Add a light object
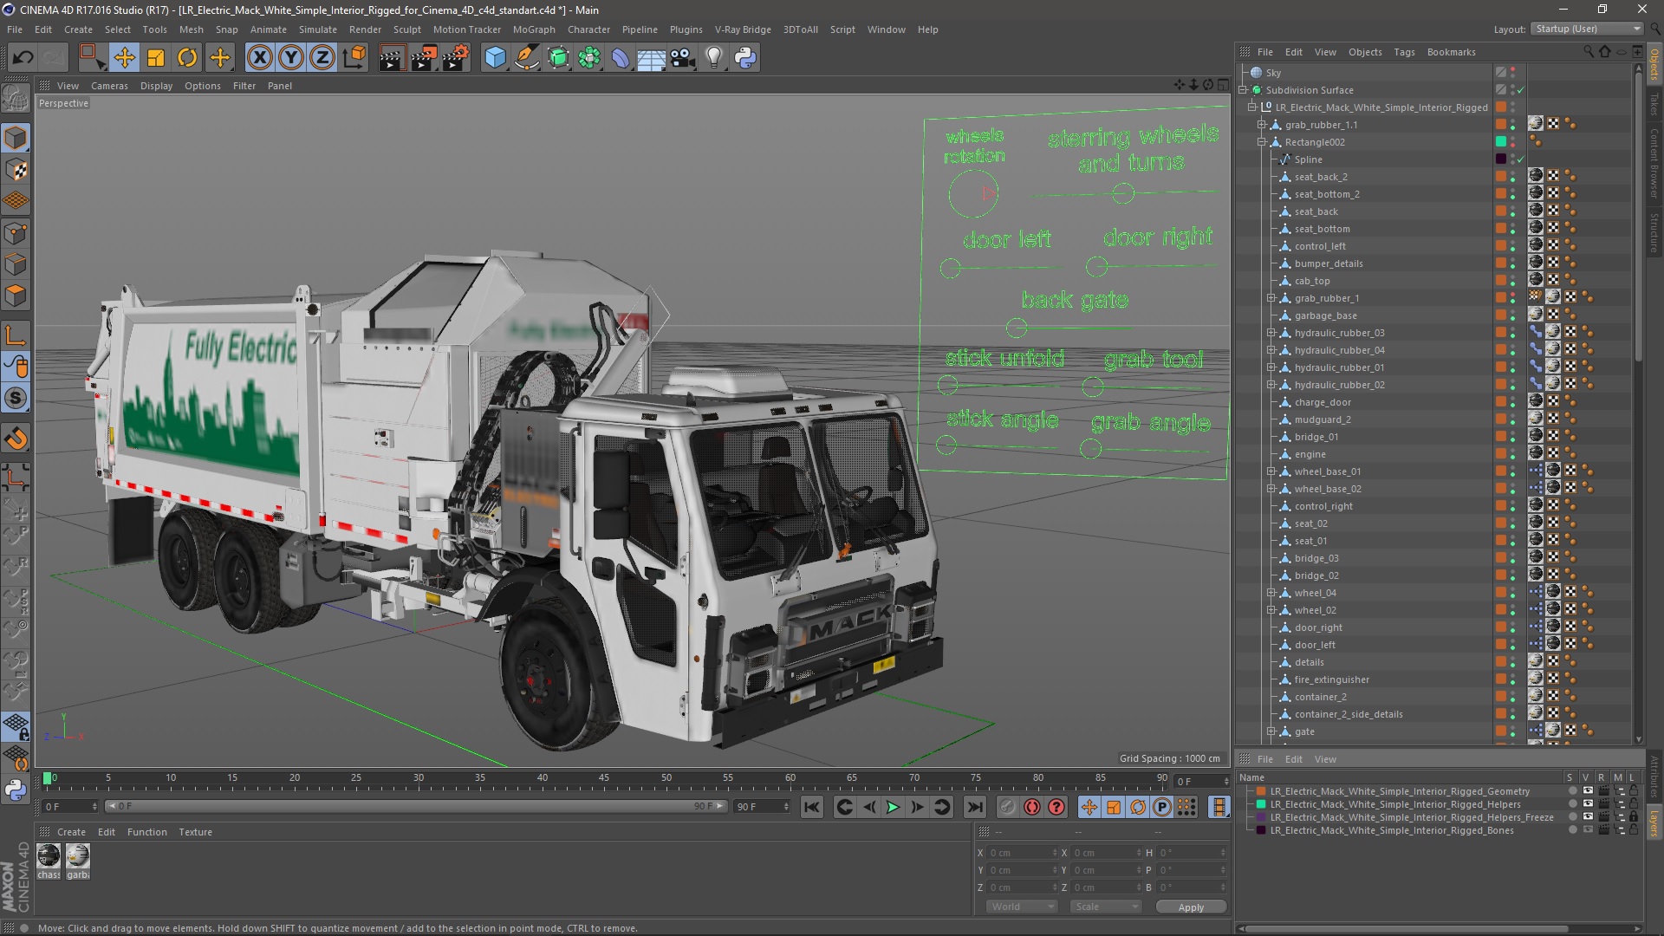This screenshot has height=936, width=1664. 714,57
